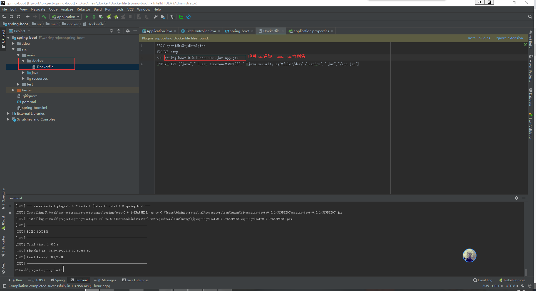Add a new terminal session tab
Screen dimensions: 536x291
click(10, 206)
